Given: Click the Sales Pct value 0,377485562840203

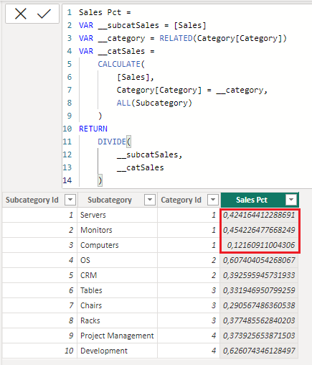Looking at the screenshot, I should pyautogui.click(x=259, y=320).
